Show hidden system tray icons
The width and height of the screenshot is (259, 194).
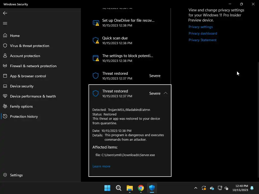tap(196, 188)
